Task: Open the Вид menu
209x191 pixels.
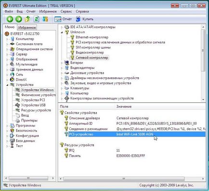Action: coord(20,12)
